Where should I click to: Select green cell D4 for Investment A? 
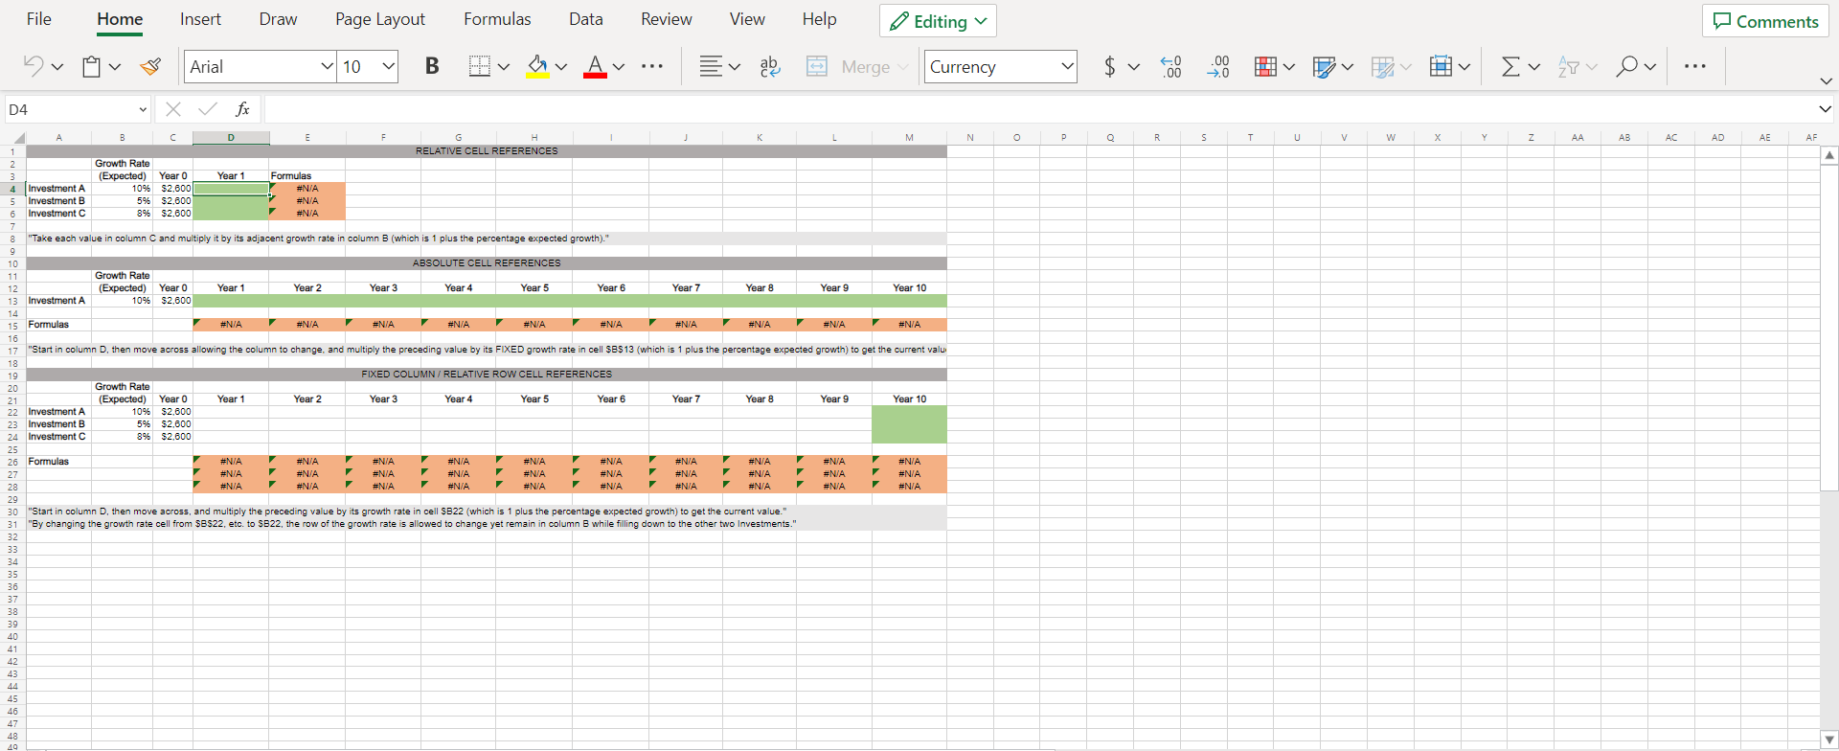[x=231, y=189]
